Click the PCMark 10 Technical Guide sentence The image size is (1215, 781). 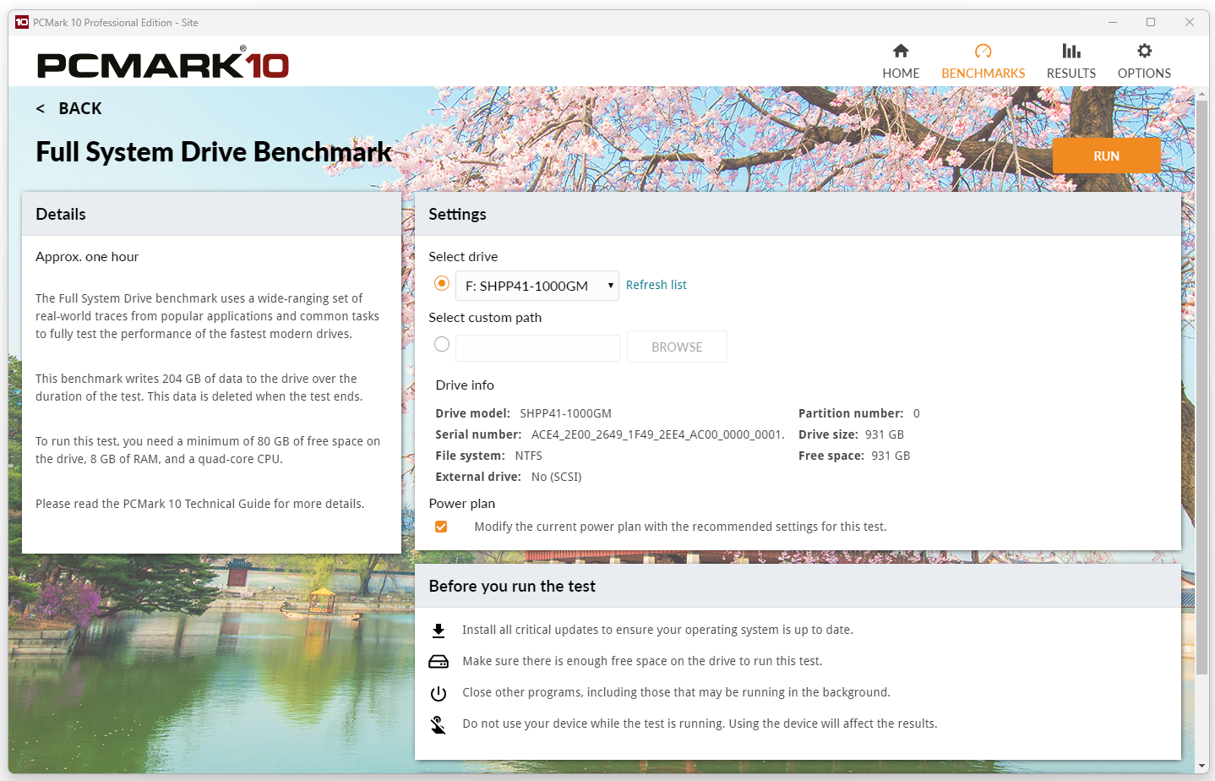pyautogui.click(x=200, y=504)
